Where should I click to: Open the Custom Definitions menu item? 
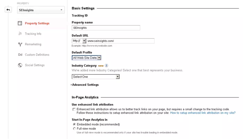coord(37,55)
